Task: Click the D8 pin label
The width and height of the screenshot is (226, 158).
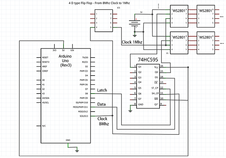Action: click(x=86, y=94)
